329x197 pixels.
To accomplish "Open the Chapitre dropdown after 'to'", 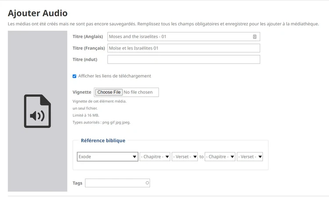I will click(220, 157).
